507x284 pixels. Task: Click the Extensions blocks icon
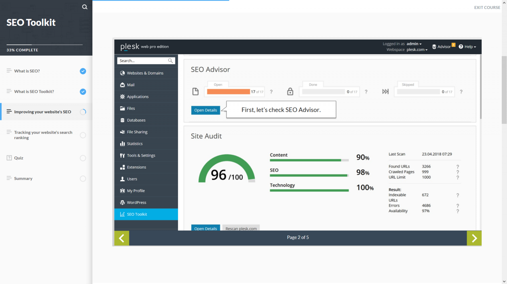pyautogui.click(x=122, y=167)
